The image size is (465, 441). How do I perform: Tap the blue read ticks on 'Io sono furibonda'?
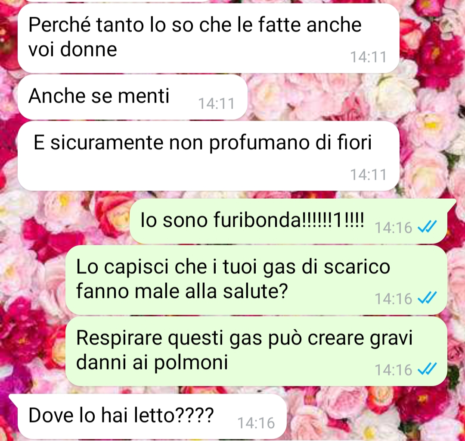pyautogui.click(x=427, y=227)
